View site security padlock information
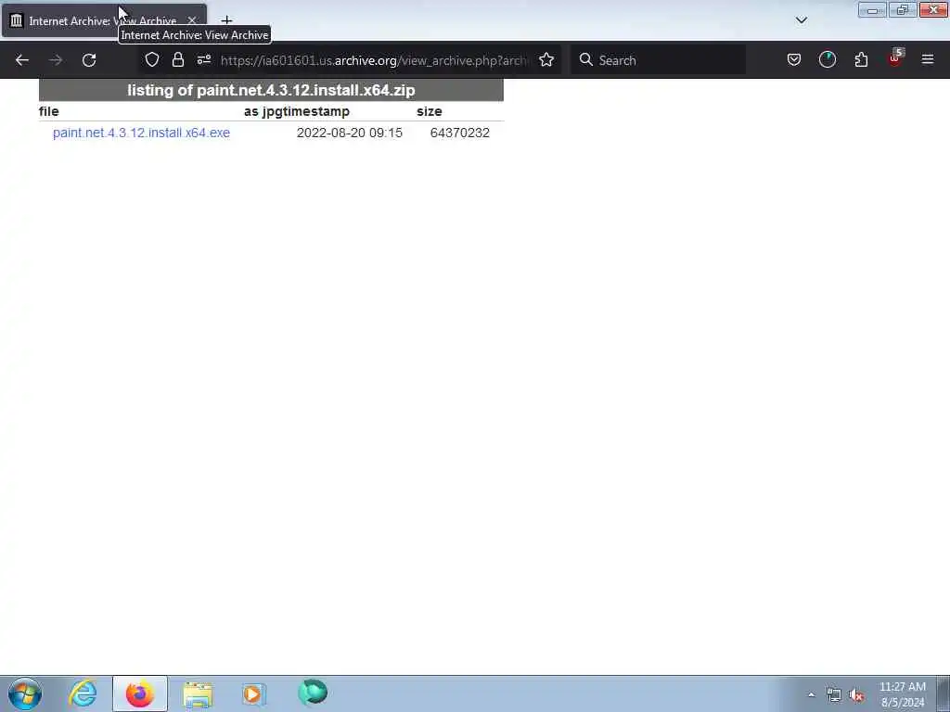The image size is (950, 712). coord(177,59)
